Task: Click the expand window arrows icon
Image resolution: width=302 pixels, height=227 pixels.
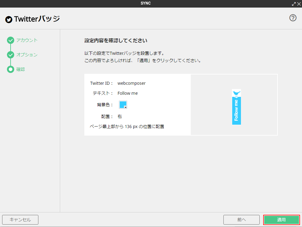Action: (294, 4)
